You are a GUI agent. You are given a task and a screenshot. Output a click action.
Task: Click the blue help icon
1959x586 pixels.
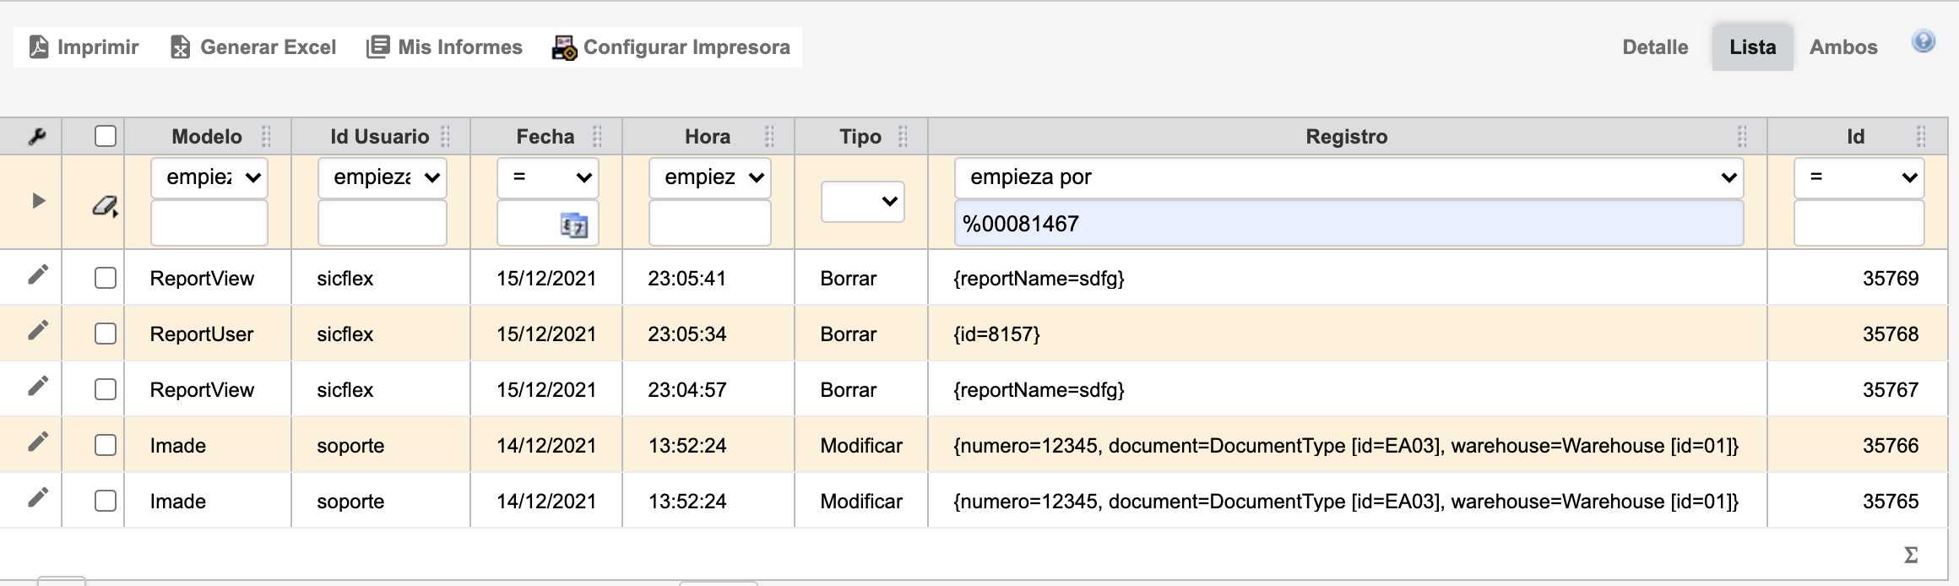tap(1923, 42)
